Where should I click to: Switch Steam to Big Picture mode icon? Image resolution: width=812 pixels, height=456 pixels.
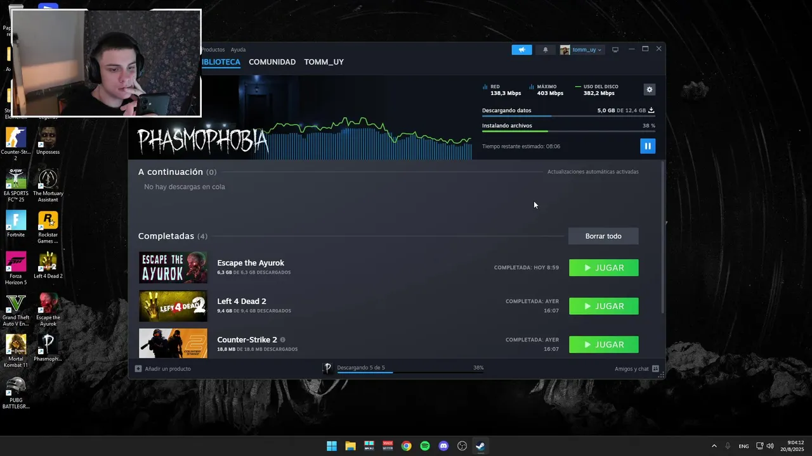[x=615, y=49]
